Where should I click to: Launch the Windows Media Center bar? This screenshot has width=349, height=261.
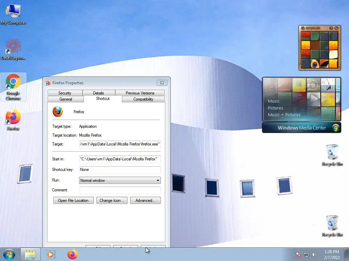pos(302,128)
